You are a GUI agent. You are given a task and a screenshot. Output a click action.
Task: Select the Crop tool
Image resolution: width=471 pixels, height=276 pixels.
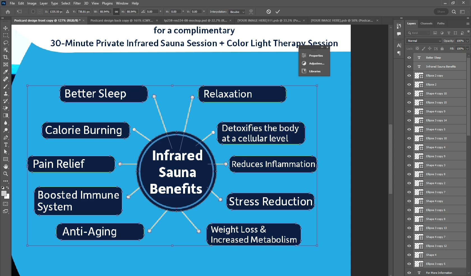[x=6, y=57]
